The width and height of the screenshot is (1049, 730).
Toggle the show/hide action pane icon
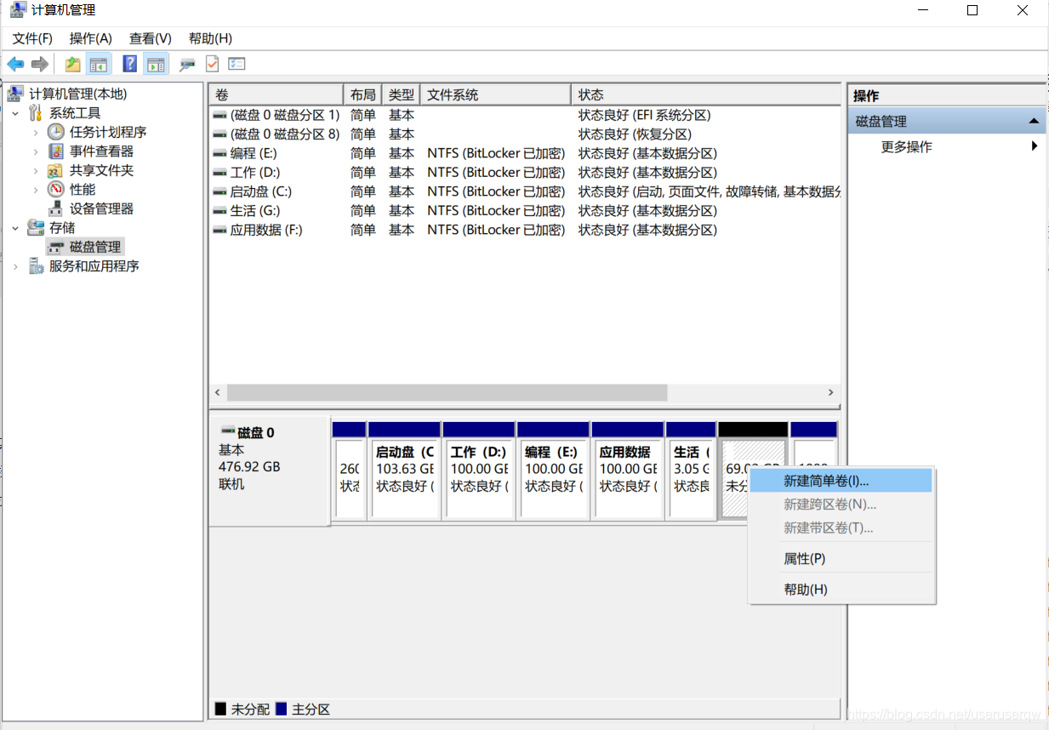tap(155, 64)
